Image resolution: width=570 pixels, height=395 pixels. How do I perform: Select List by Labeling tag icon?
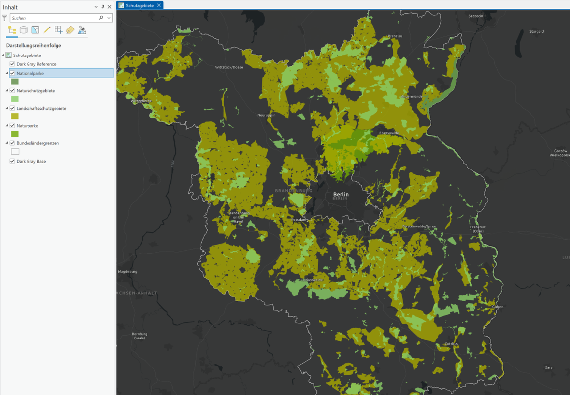(x=70, y=30)
